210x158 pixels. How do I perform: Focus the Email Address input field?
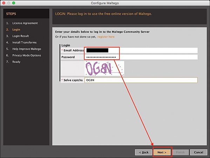pos(141,50)
